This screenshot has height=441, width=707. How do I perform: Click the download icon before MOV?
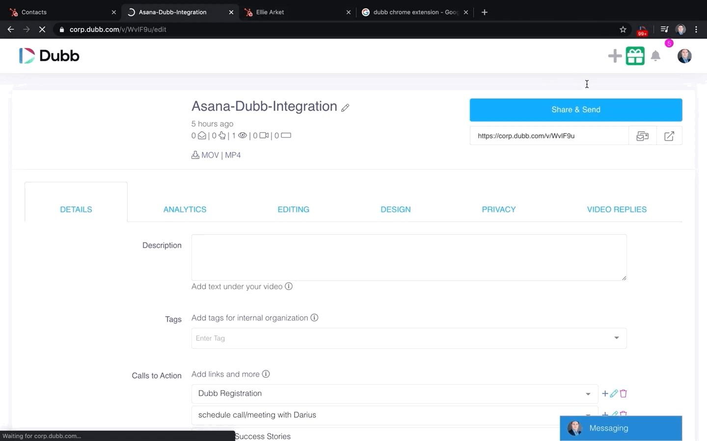pyautogui.click(x=195, y=155)
